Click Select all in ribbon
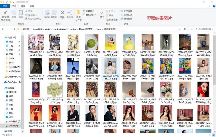Screen dimensions: 216x137 [x=126, y=11]
